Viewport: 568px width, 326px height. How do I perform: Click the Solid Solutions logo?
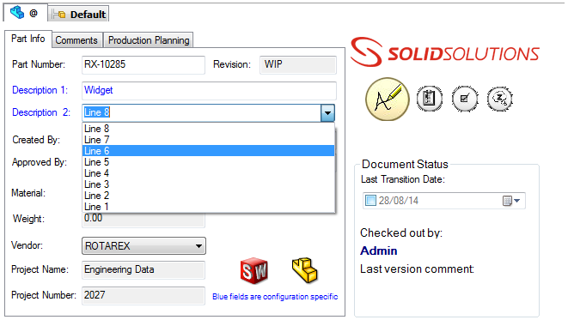pos(445,52)
